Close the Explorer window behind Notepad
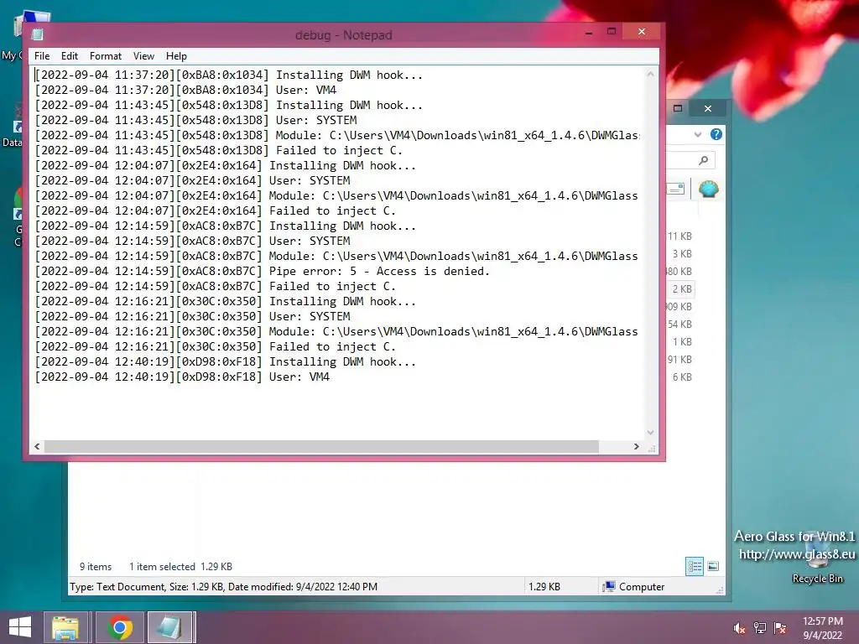The width and height of the screenshot is (859, 644). (x=708, y=108)
